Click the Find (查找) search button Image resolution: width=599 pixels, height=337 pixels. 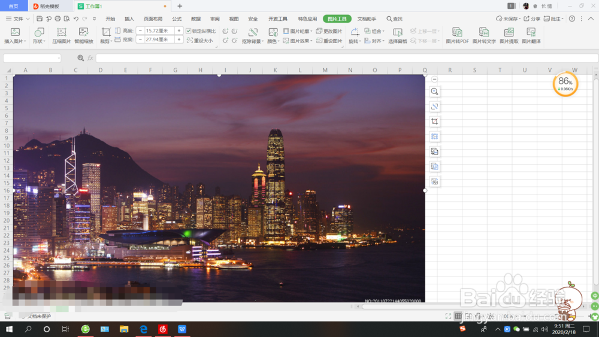click(394, 19)
